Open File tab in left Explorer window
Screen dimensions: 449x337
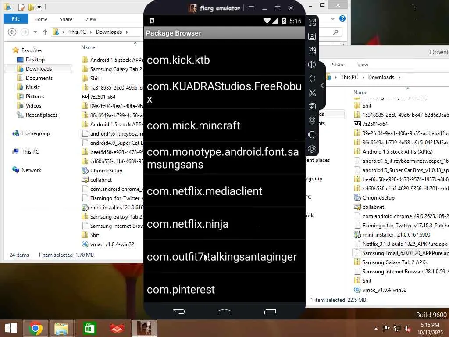tap(16, 19)
